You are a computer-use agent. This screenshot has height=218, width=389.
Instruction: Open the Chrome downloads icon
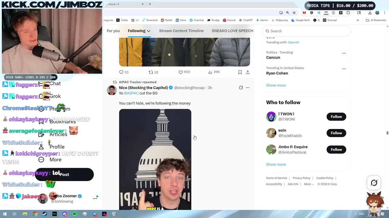tap(370, 13)
